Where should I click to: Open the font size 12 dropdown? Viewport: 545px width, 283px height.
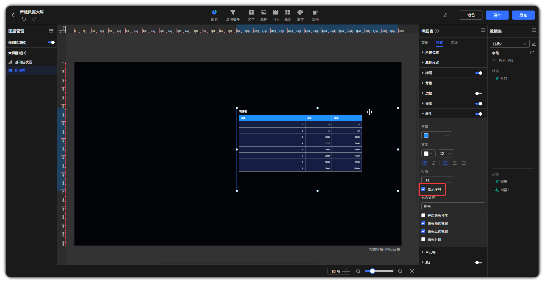pos(446,154)
